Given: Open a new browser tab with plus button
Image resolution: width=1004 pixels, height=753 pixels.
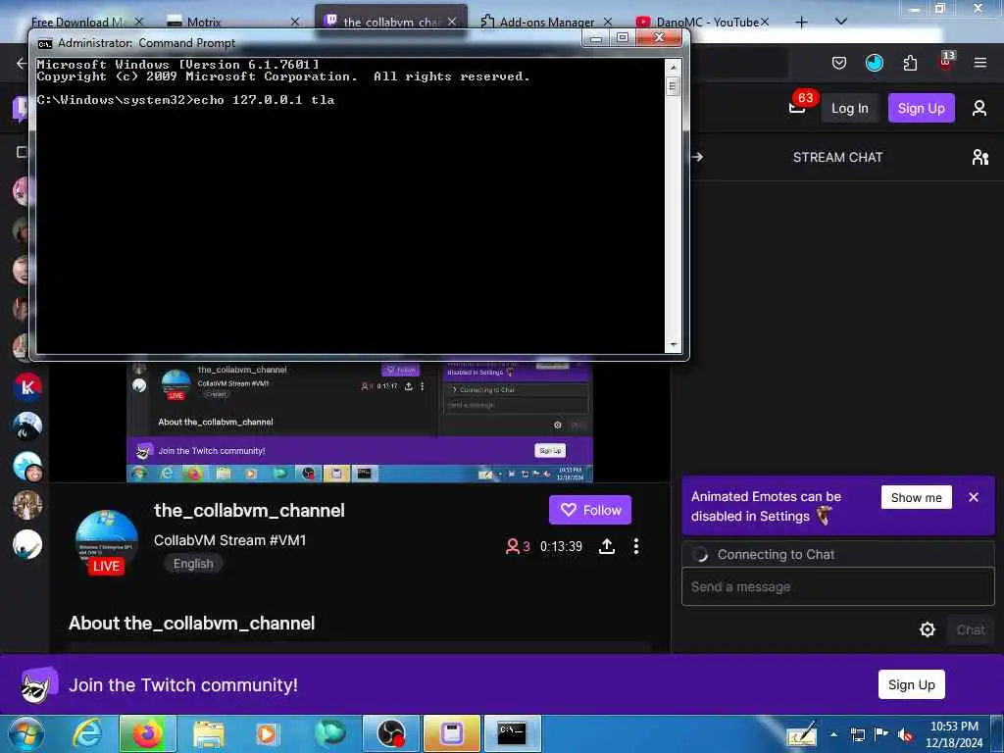Looking at the screenshot, I should pos(801,22).
